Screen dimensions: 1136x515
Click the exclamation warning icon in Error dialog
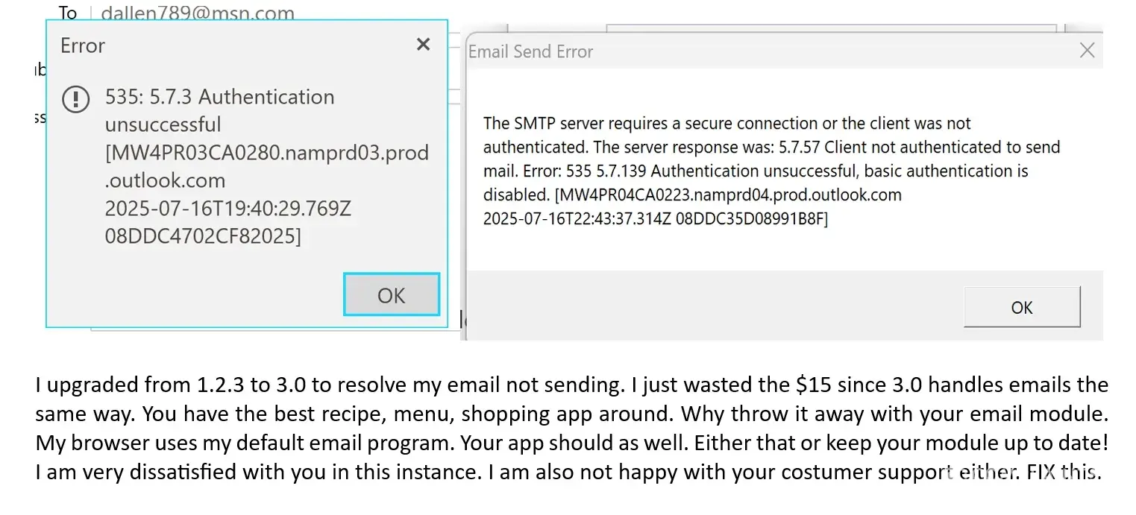(76, 99)
